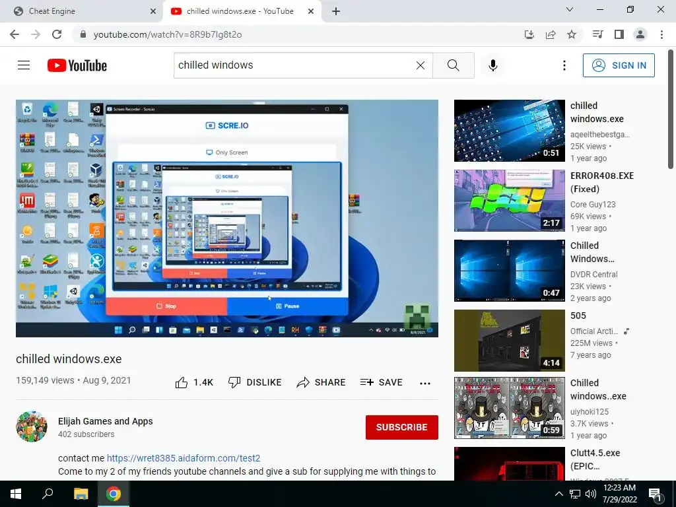Go forward in browser history
Image resolution: width=676 pixels, height=507 pixels.
coord(36,34)
